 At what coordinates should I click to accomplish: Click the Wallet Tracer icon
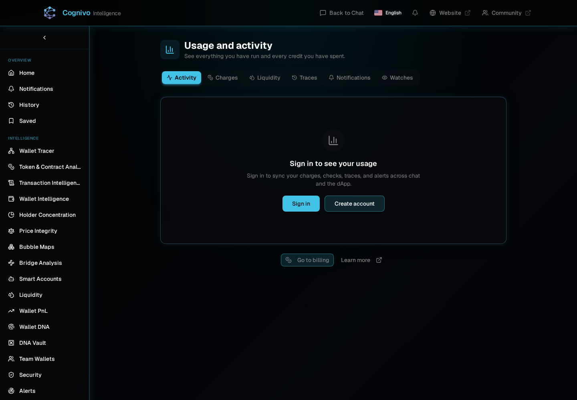pos(11,151)
